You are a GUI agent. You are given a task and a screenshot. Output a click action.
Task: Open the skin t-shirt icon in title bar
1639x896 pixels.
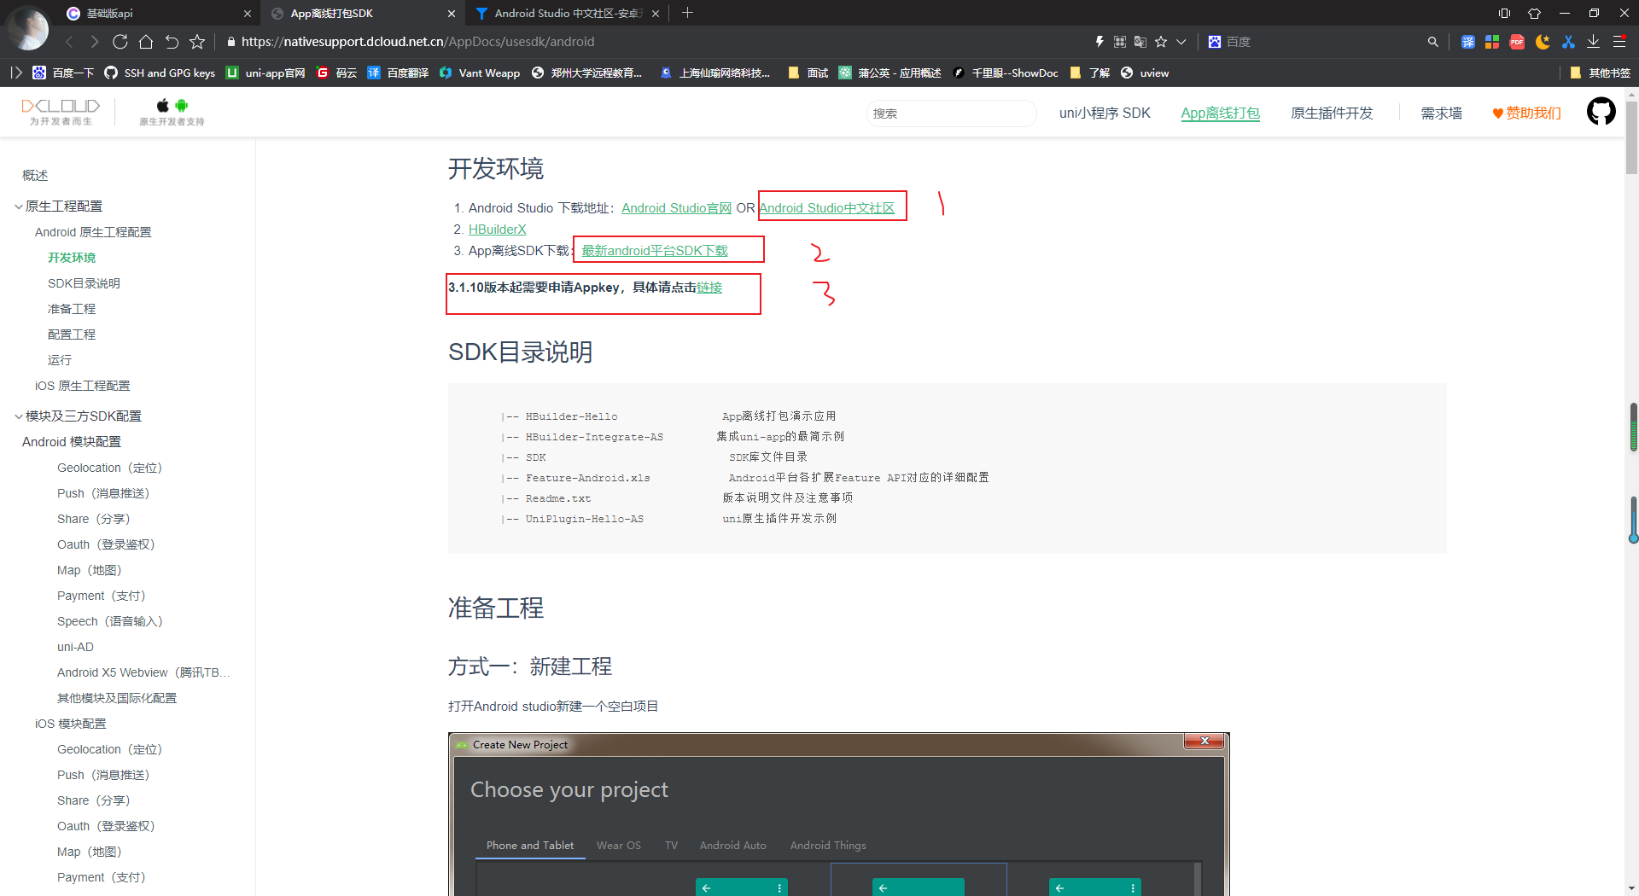1534,13
